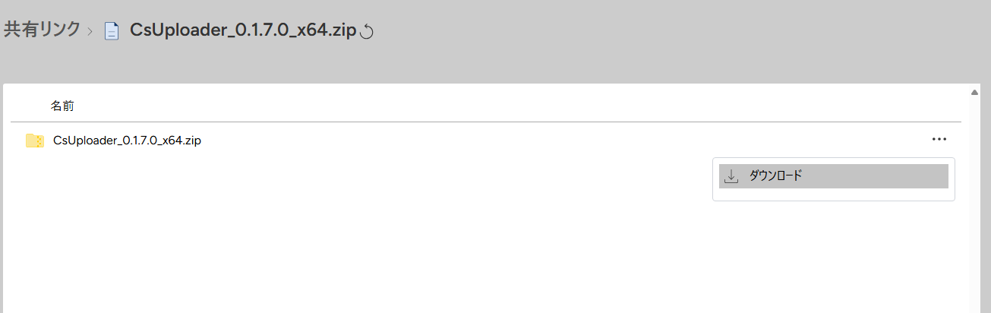Go back to 共有リンク breadcrumb

point(42,30)
